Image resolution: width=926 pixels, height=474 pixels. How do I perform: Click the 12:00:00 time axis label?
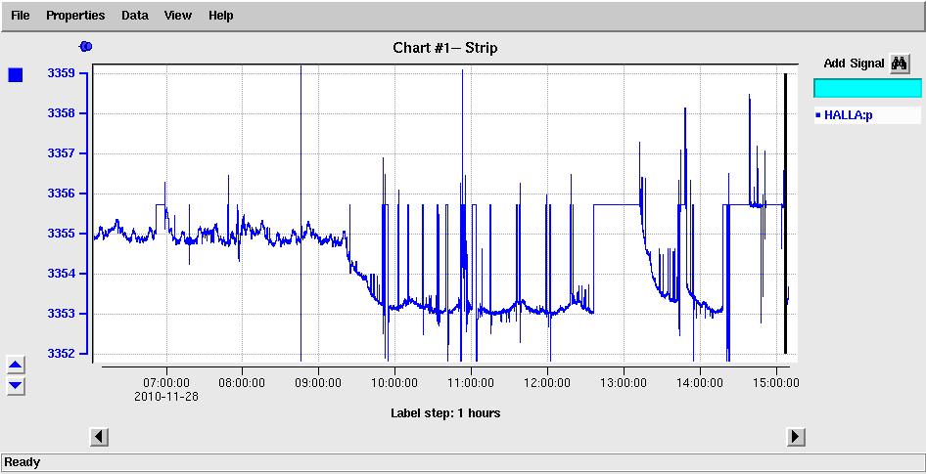[547, 382]
